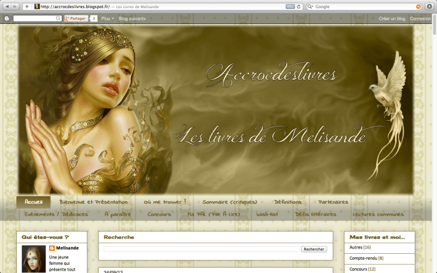Click the RSS feed badge in the address bar

coord(290,6)
